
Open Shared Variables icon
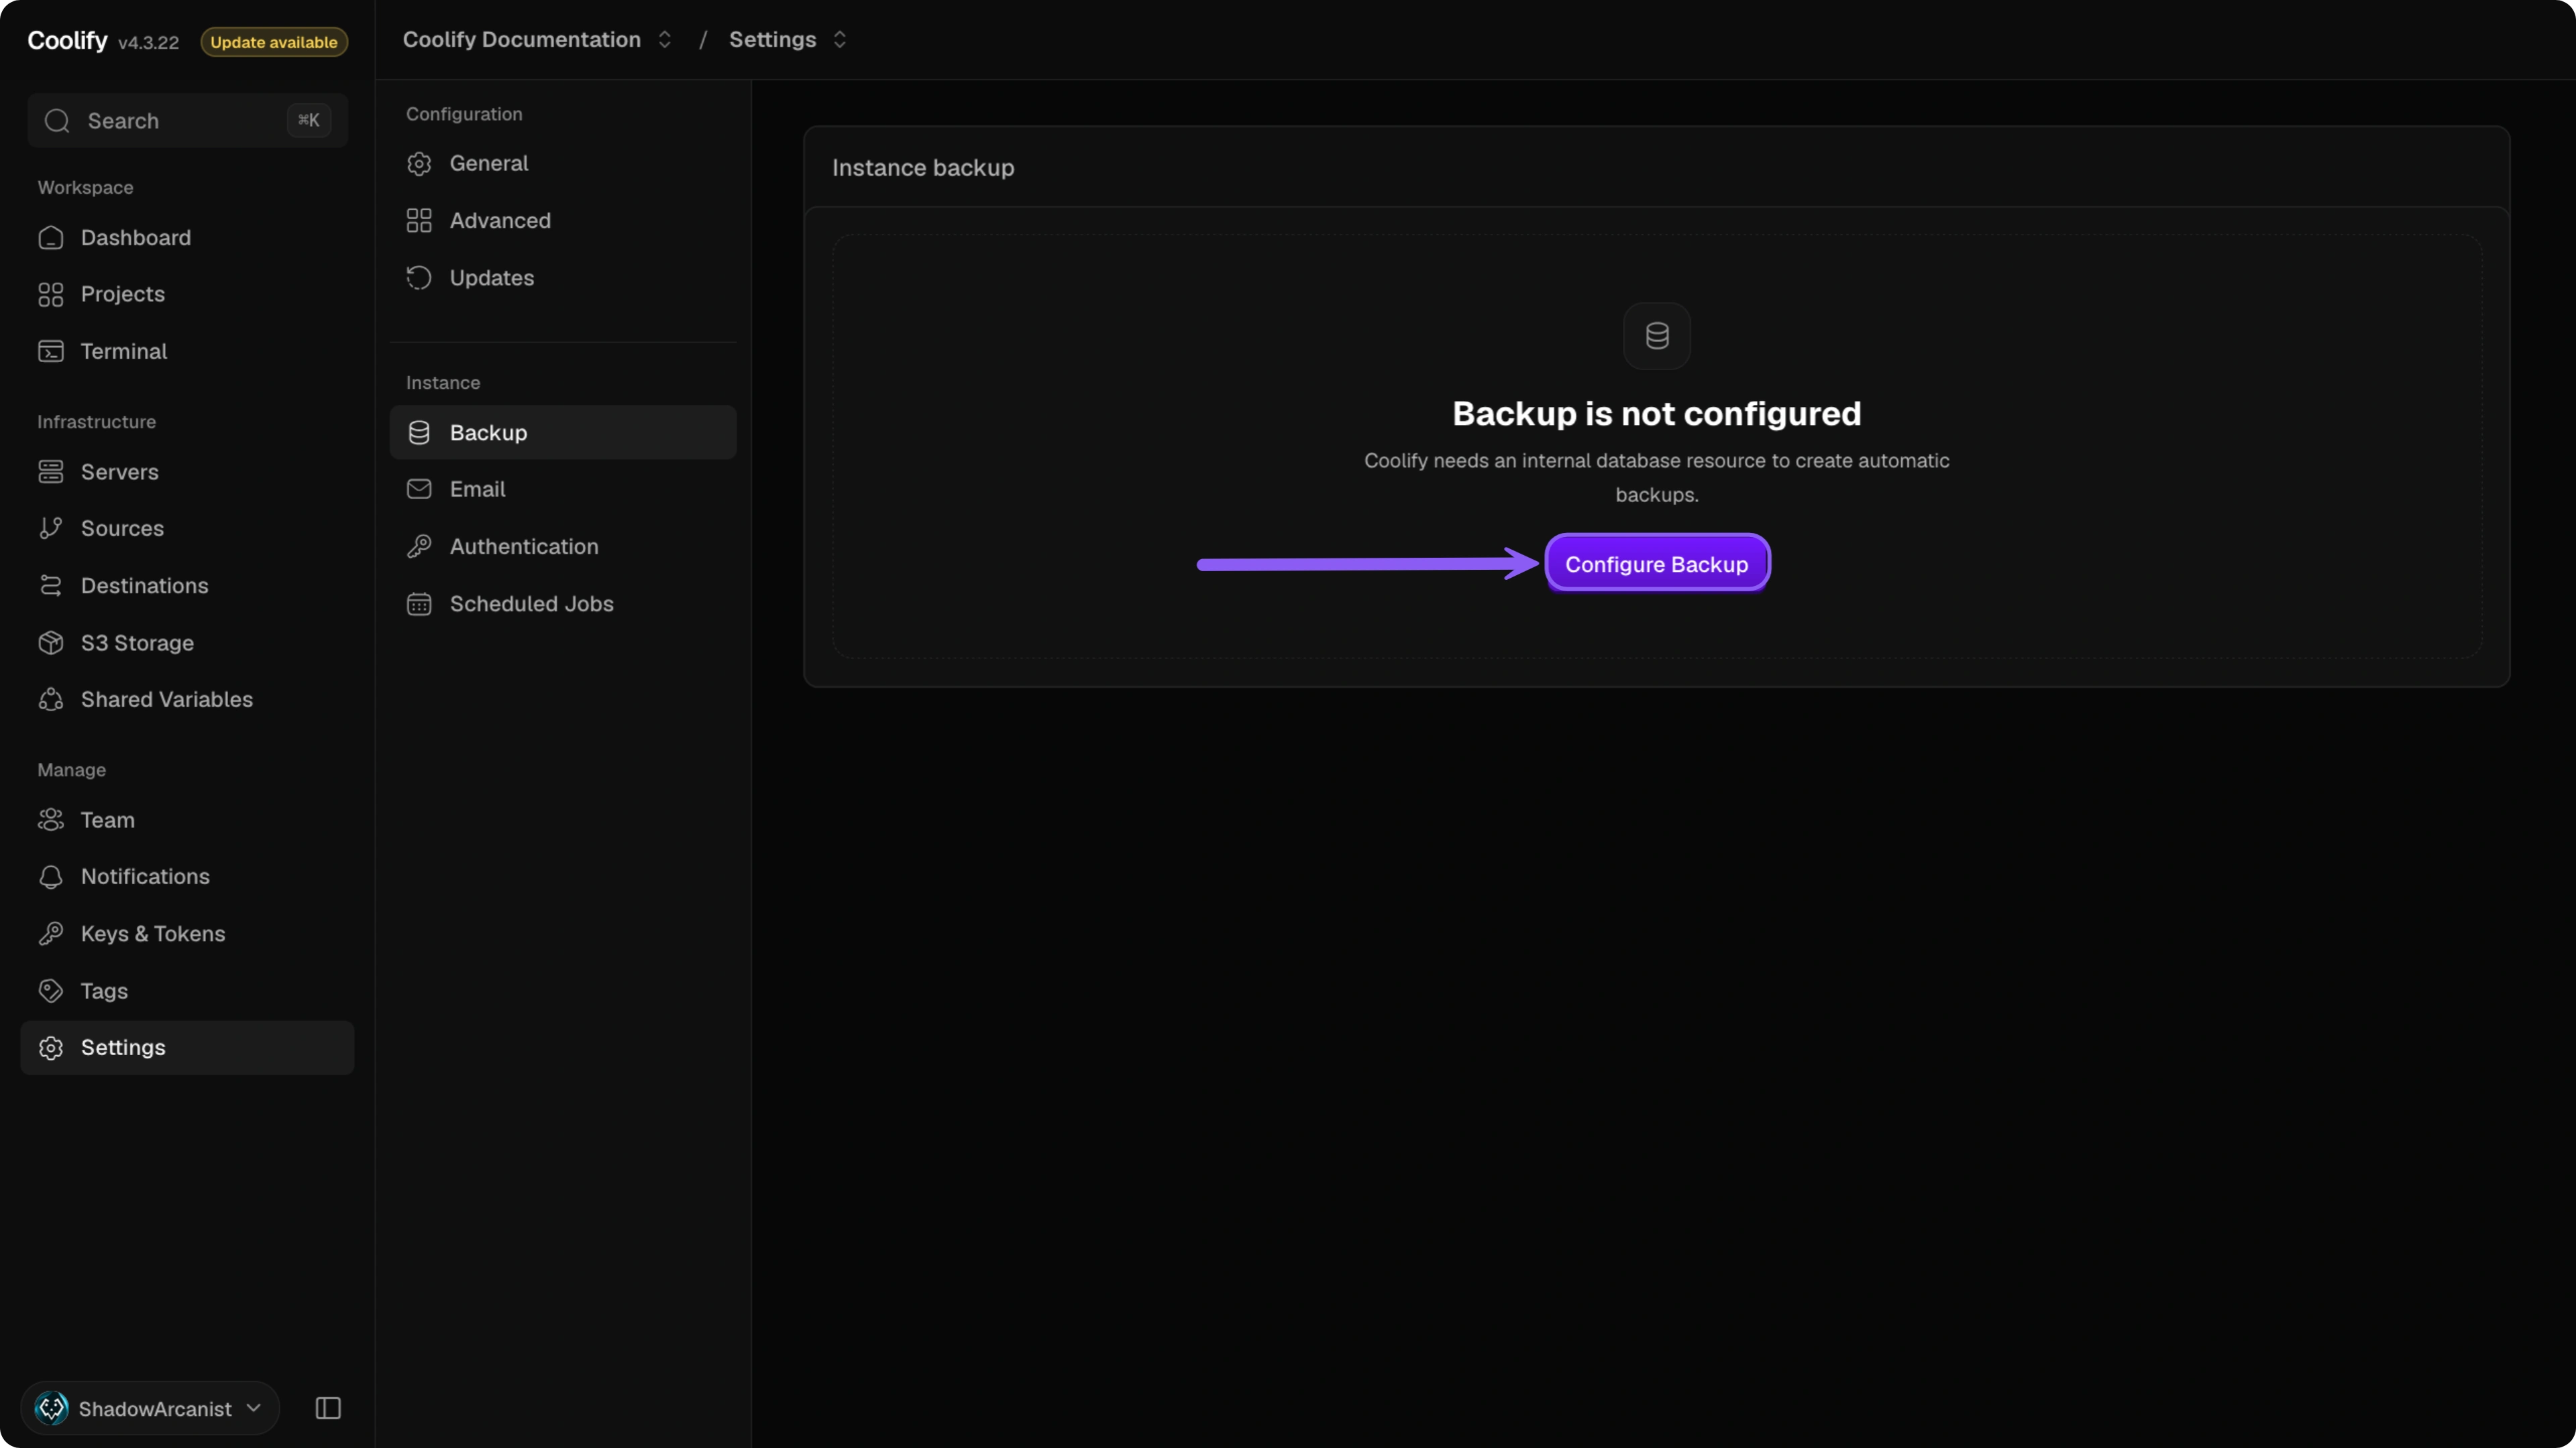click(x=51, y=699)
